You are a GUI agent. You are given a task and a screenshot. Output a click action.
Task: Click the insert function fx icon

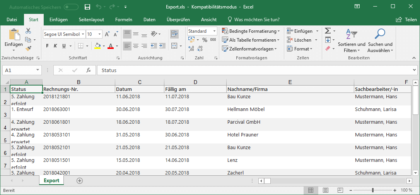[89, 70]
